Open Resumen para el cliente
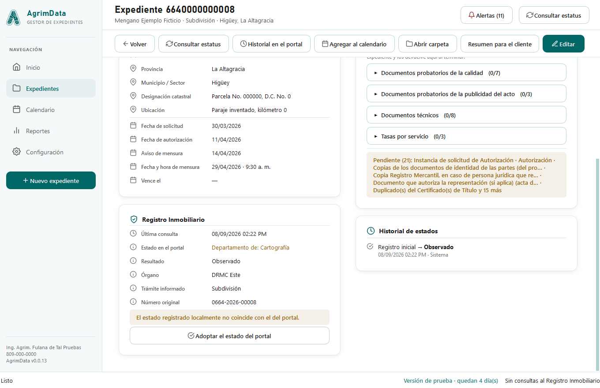Image resolution: width=600 pixels, height=388 pixels. 500,44
